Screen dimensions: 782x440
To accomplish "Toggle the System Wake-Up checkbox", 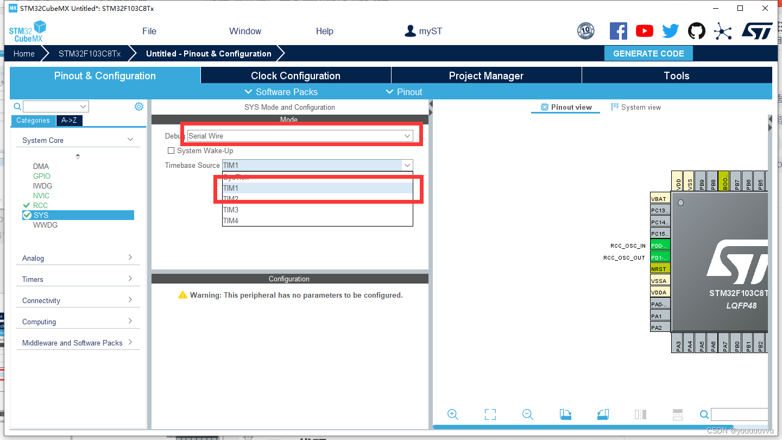I will 171,150.
